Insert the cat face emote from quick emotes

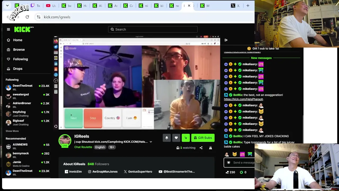(235, 154)
